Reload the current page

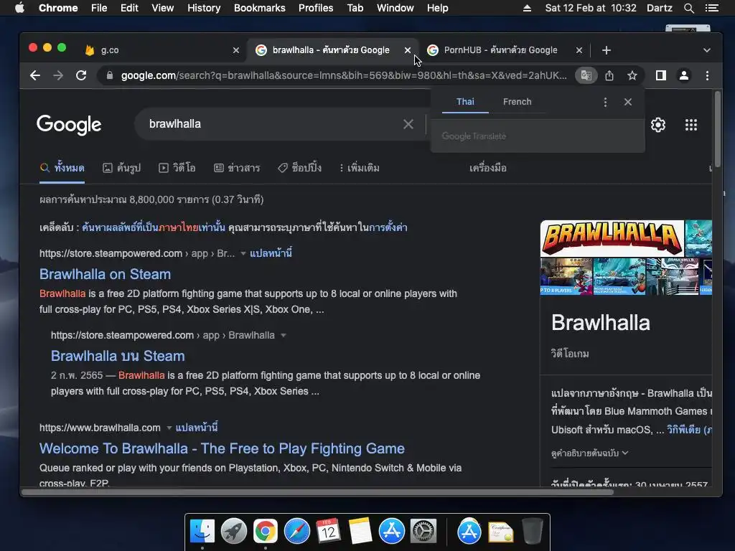[81, 75]
